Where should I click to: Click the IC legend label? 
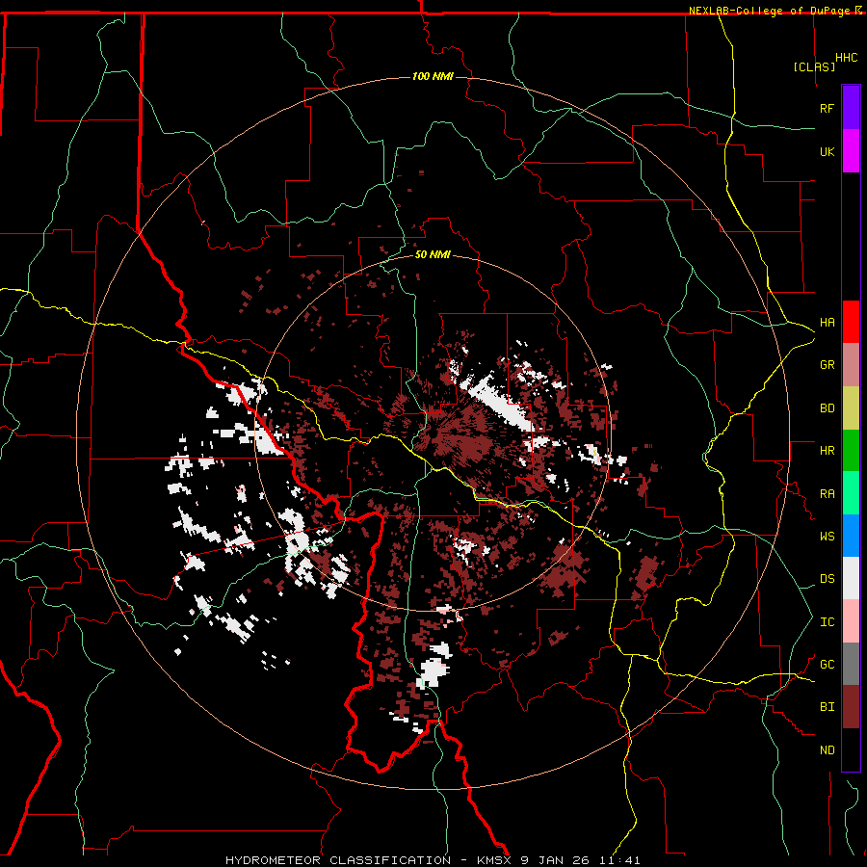(827, 622)
